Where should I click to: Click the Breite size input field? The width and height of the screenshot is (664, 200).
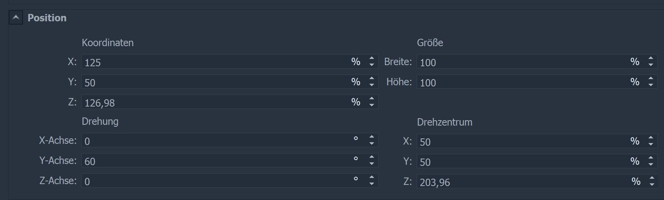tap(519, 62)
